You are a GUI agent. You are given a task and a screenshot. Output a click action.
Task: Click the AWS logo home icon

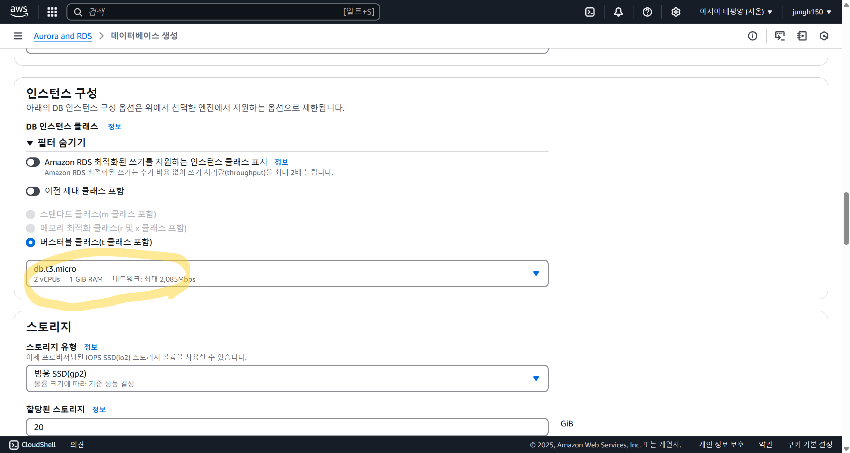click(x=19, y=12)
